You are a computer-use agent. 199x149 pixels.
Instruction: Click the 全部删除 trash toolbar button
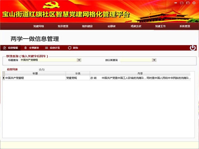click(x=32, y=48)
